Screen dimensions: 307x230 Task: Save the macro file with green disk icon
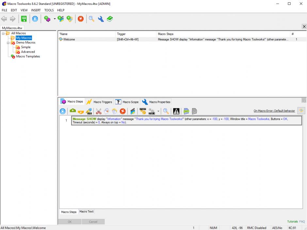pyautogui.click(x=24, y=19)
